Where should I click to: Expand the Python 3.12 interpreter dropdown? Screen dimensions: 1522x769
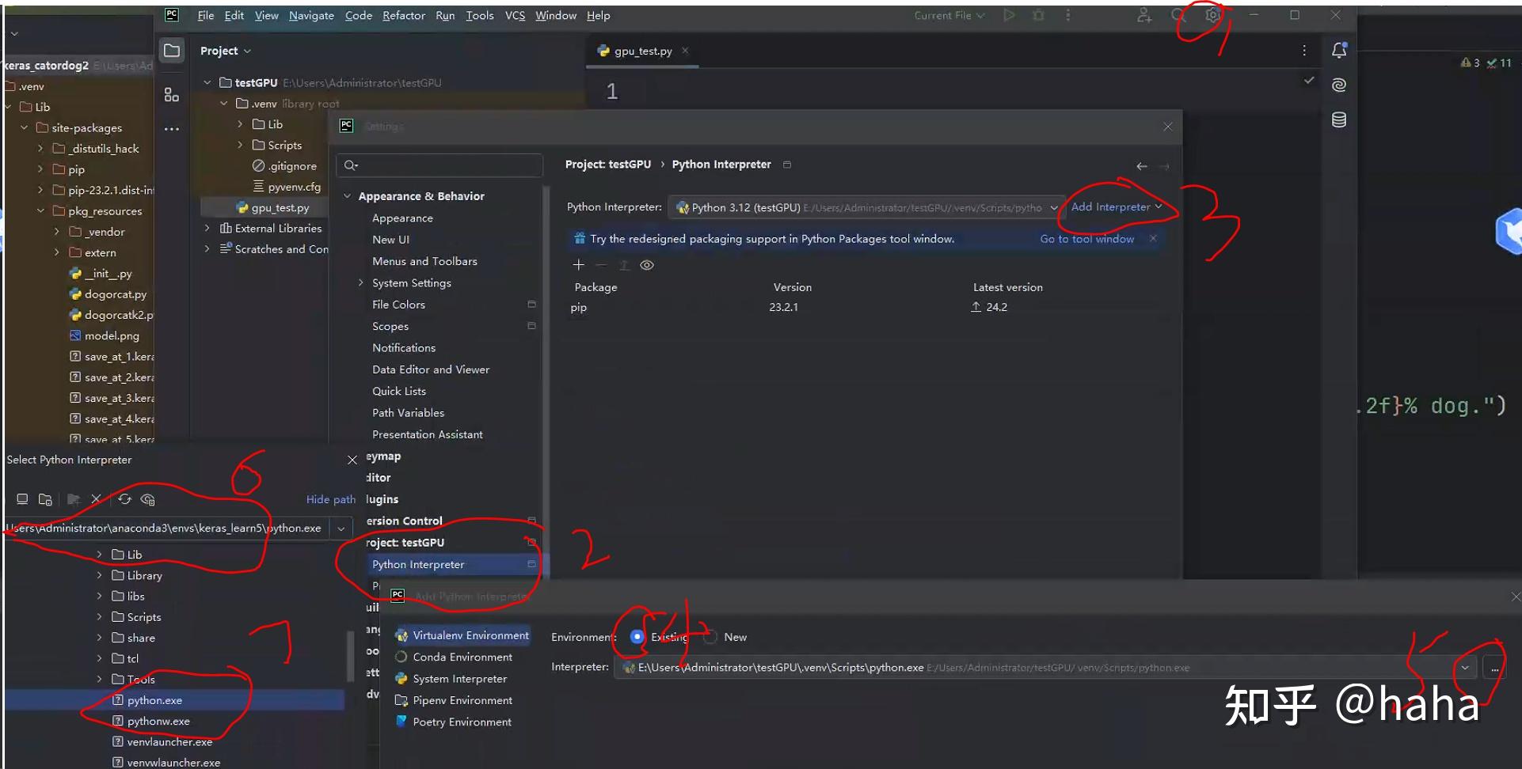pos(1054,207)
